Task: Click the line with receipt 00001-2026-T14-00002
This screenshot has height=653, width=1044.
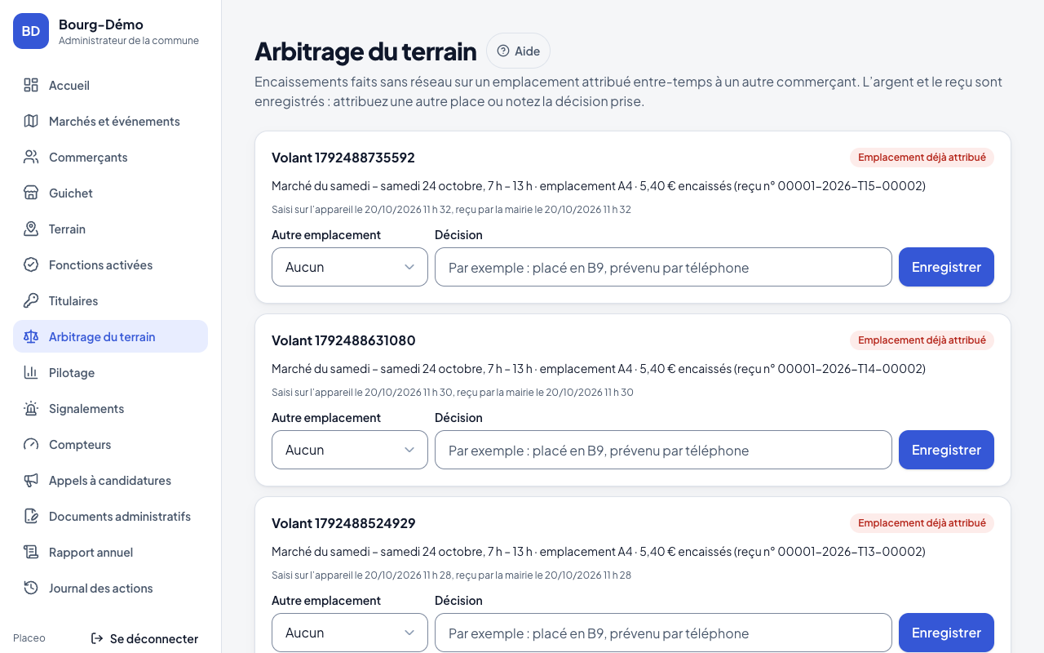Action: (599, 369)
